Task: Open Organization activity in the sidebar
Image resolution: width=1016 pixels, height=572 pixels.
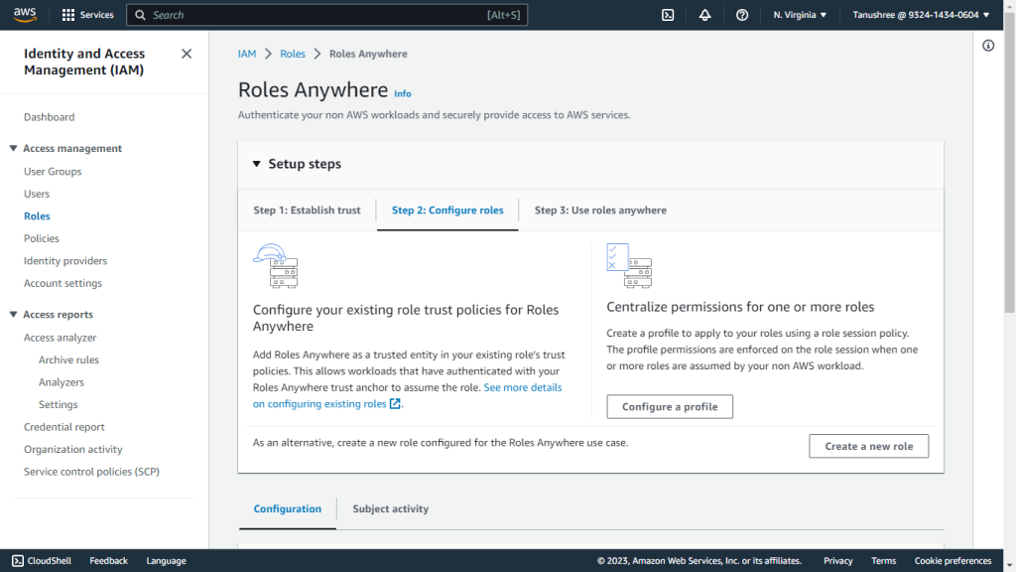Action: click(x=73, y=450)
